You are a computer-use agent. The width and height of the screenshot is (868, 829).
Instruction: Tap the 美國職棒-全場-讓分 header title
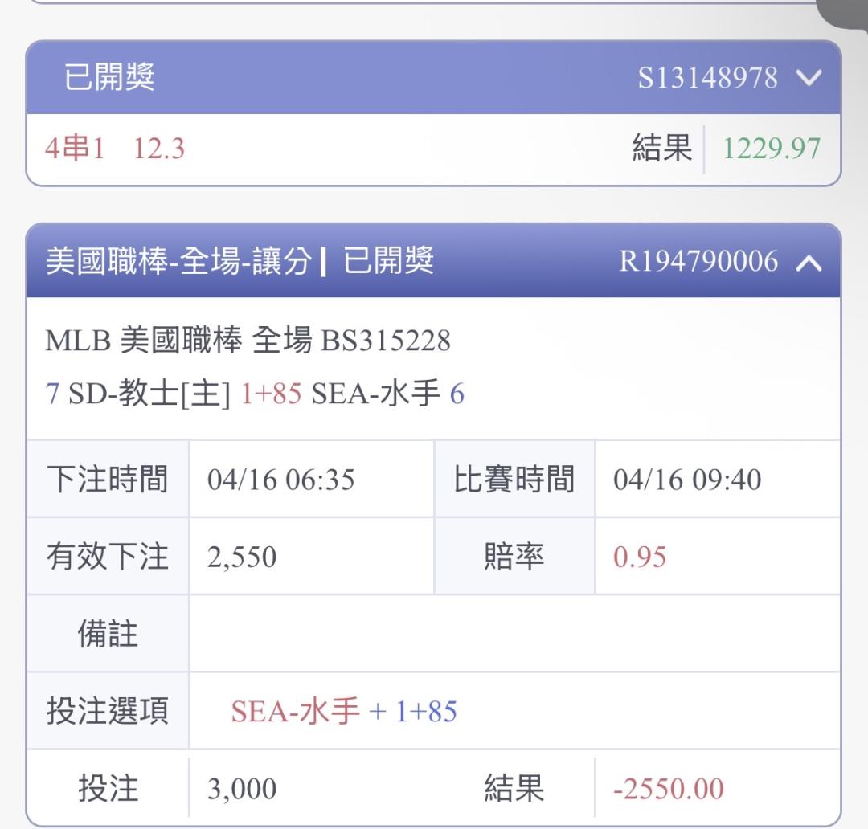point(178,262)
